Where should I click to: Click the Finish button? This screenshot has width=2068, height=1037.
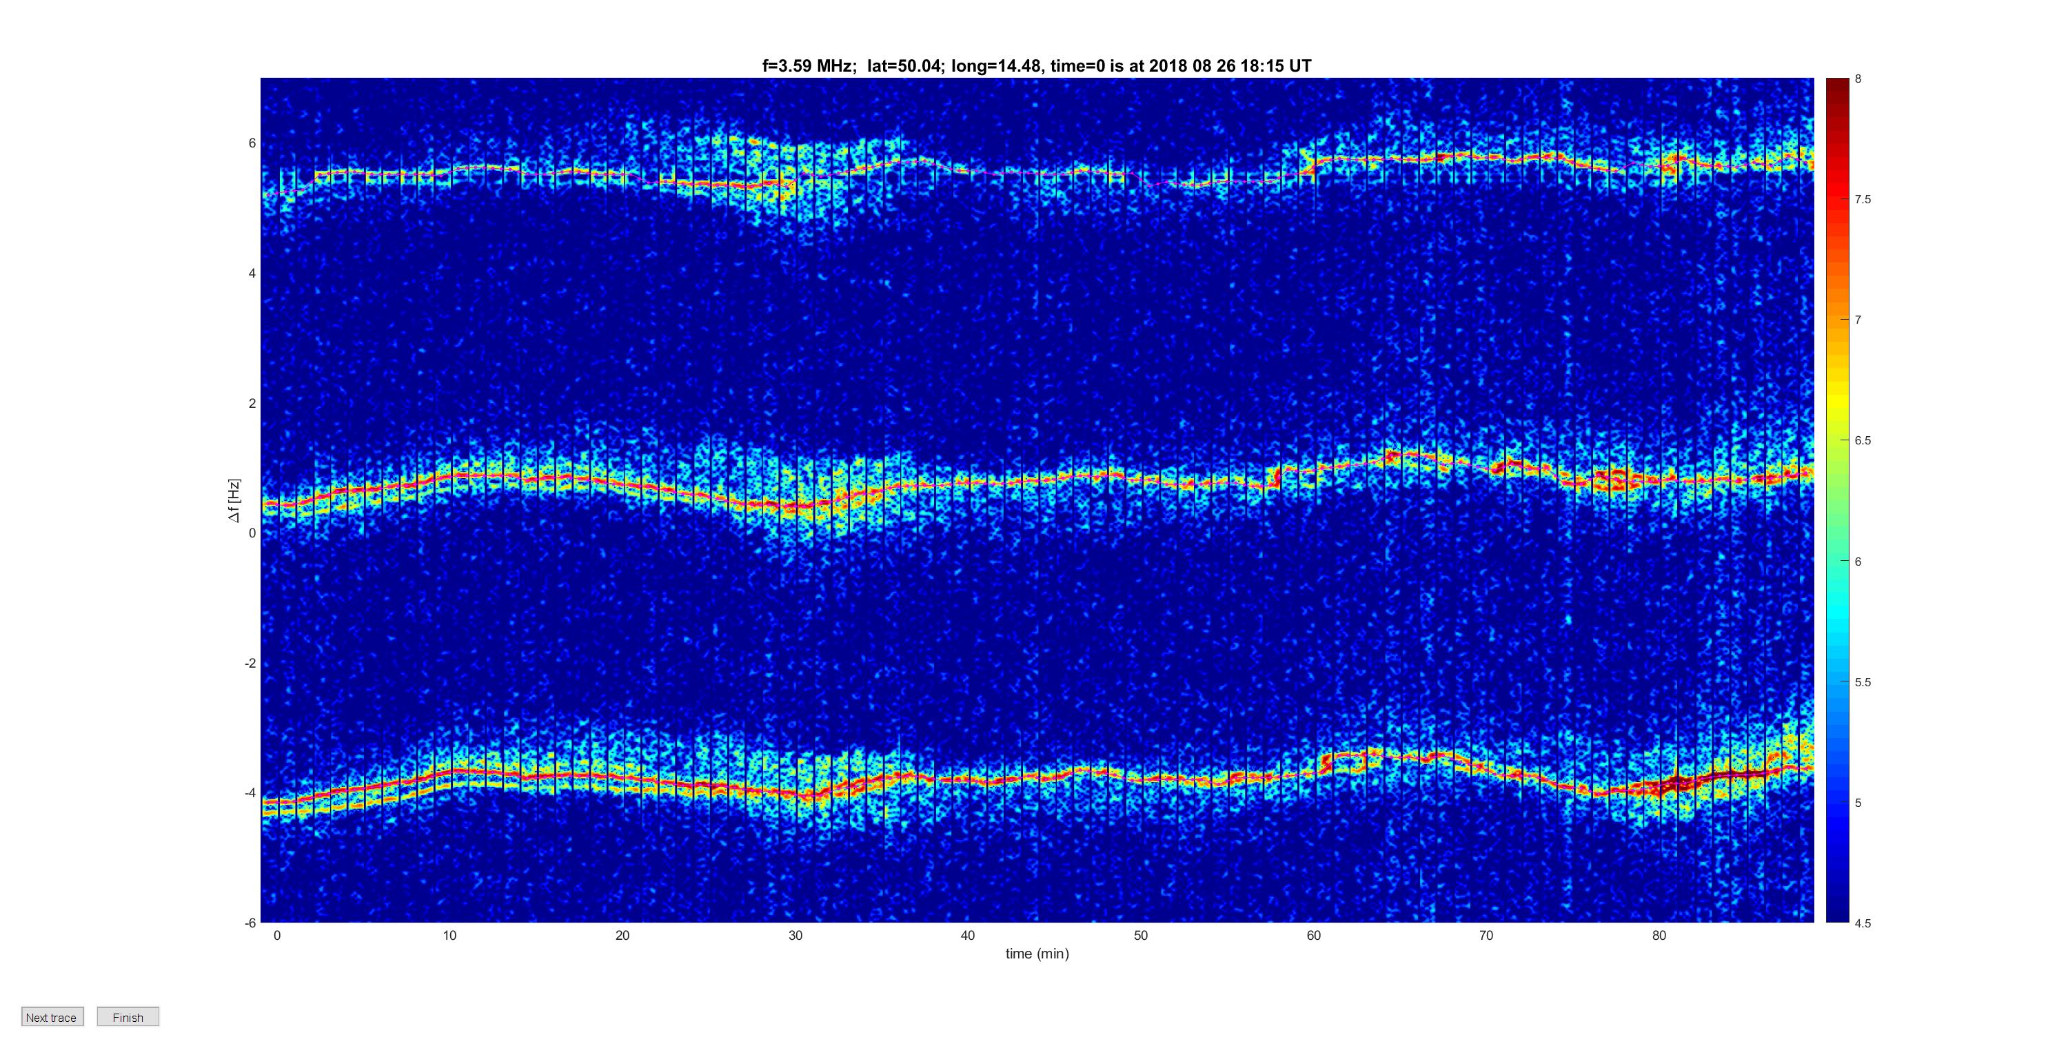pyautogui.click(x=128, y=1017)
